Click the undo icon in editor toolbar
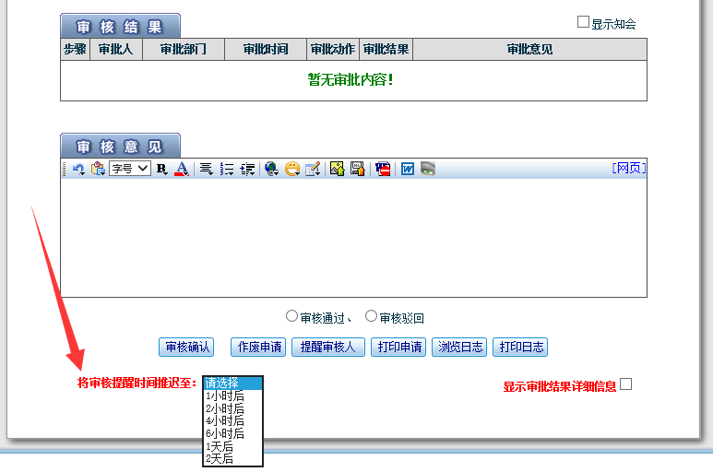Viewport: 713px width, 472px height. 78,169
